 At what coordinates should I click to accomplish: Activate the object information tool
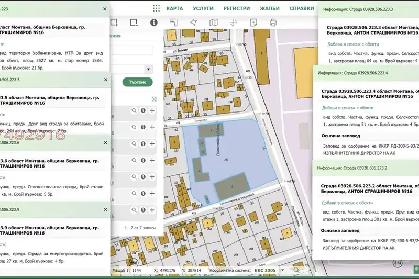pos(153,23)
